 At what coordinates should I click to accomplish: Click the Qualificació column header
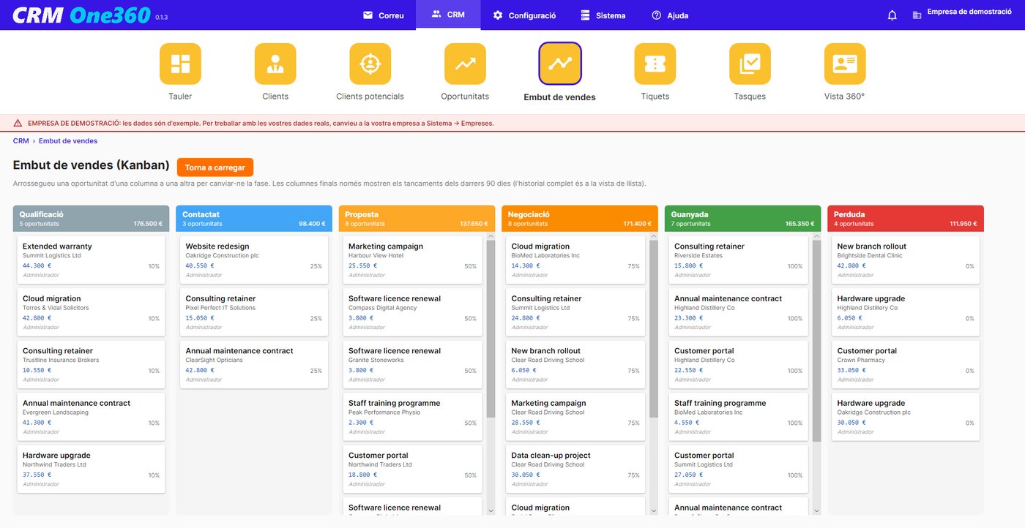[x=91, y=219]
